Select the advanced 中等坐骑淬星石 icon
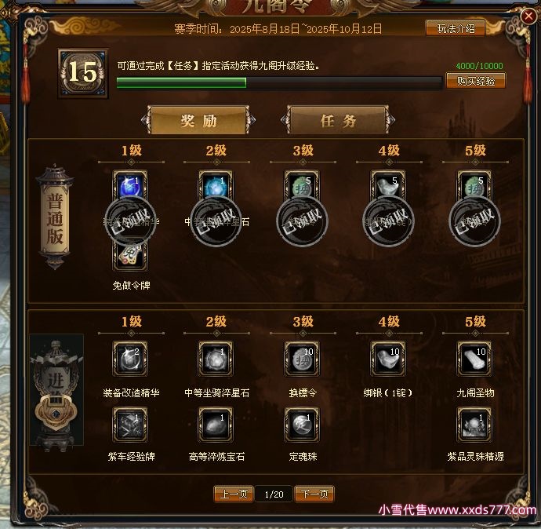 (x=216, y=359)
